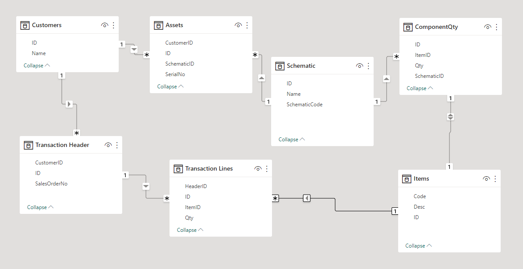This screenshot has width=523, height=269.
Task: Open more options for Customers table
Action: coord(113,25)
